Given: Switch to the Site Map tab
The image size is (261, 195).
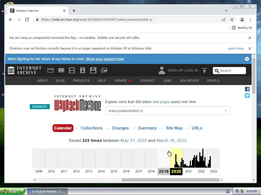Looking at the screenshot, I should click(x=174, y=128).
